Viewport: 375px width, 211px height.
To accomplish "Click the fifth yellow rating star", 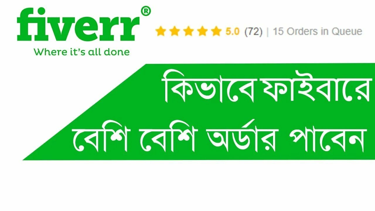I will [x=216, y=31].
